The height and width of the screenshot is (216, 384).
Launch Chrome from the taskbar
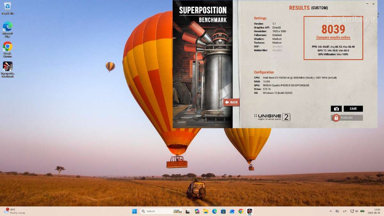pos(241,211)
